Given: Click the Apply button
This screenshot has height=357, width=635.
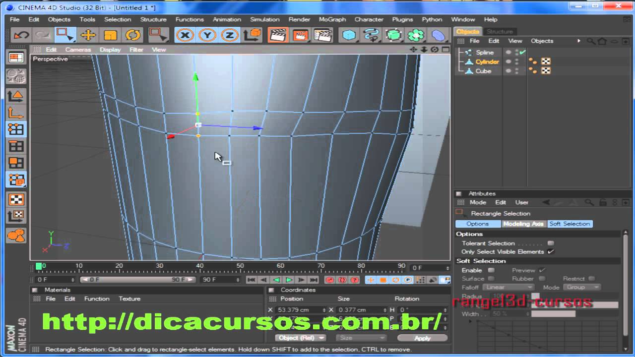Looking at the screenshot, I should pyautogui.click(x=422, y=338).
